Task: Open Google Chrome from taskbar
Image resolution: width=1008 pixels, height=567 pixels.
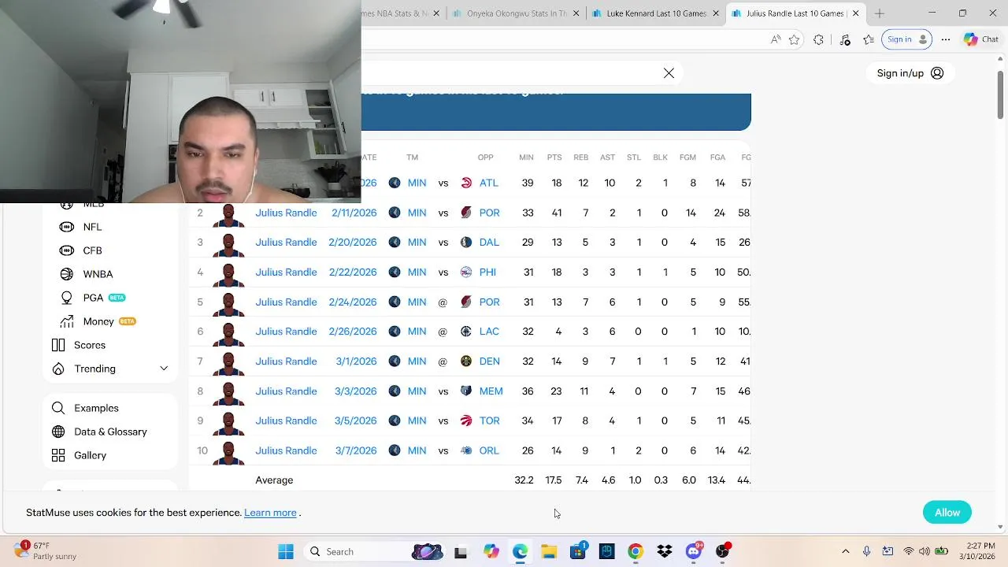Action: tap(636, 552)
